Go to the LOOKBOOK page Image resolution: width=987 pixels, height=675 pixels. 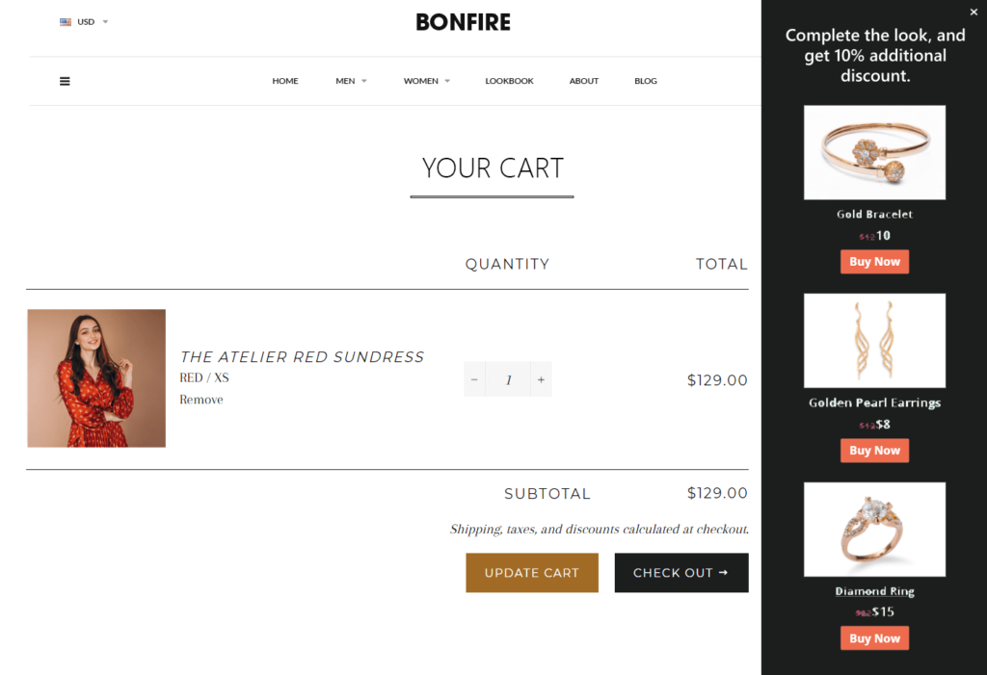pyautogui.click(x=509, y=81)
